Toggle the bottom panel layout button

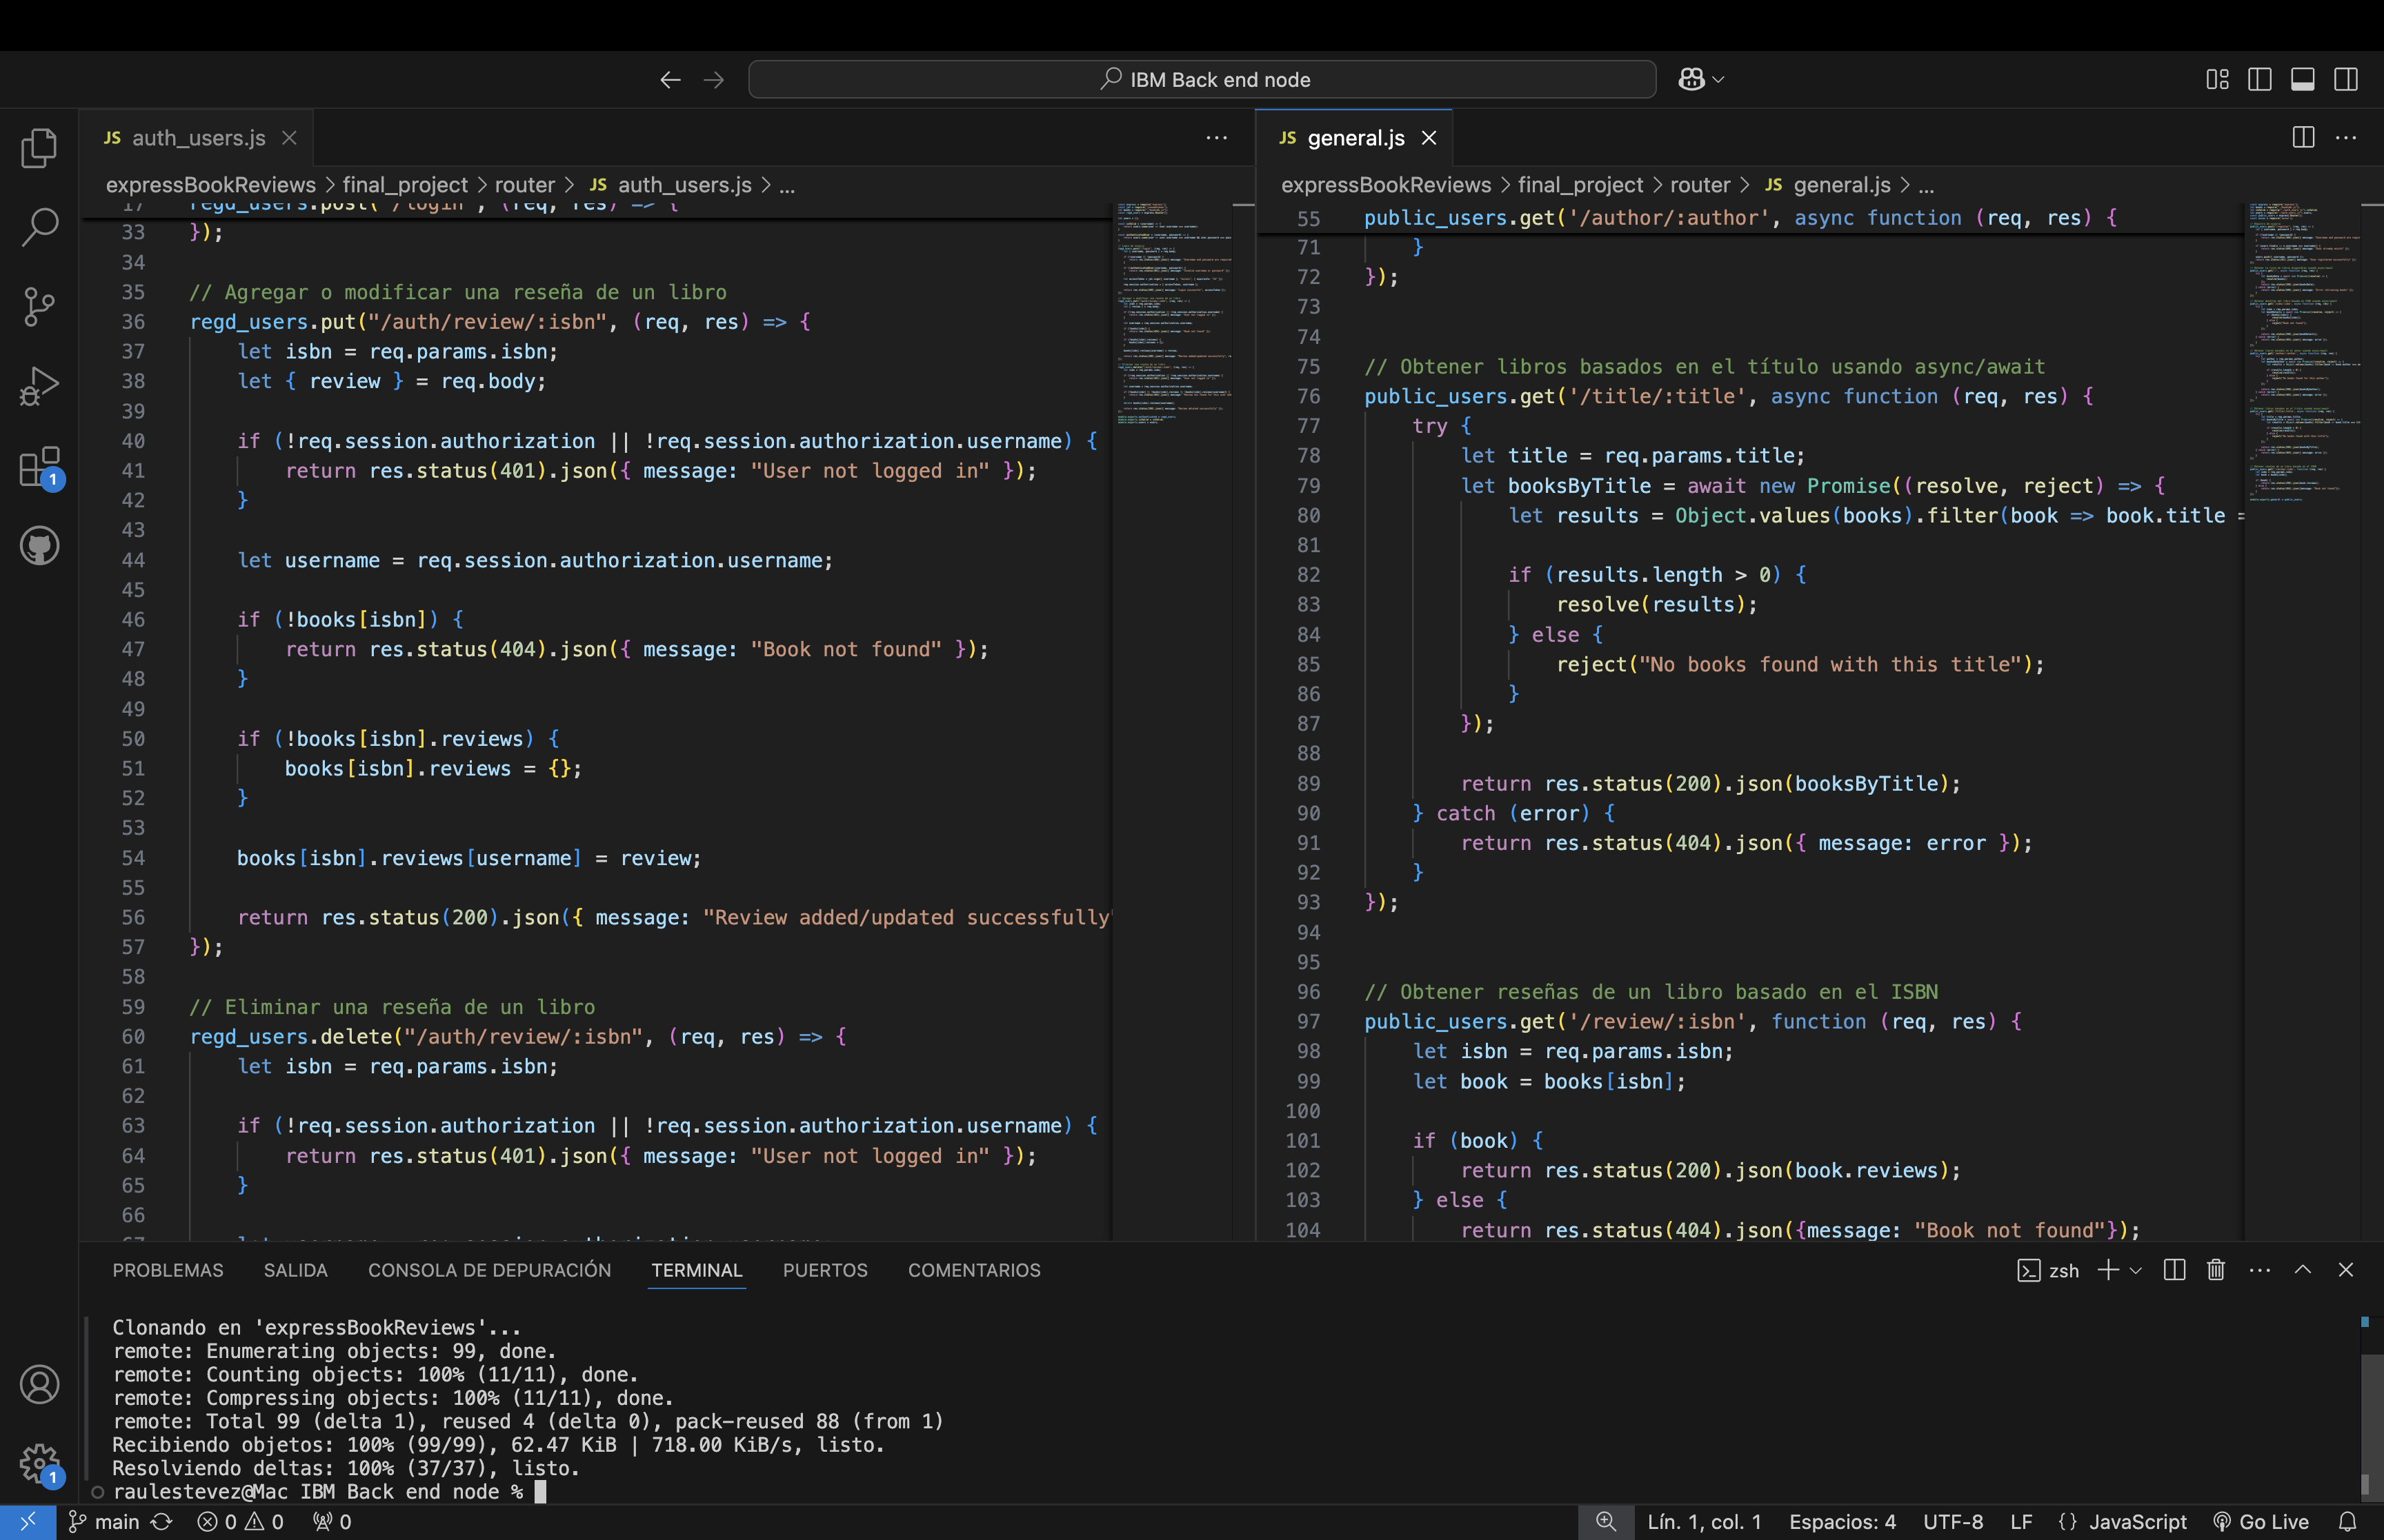(2303, 79)
